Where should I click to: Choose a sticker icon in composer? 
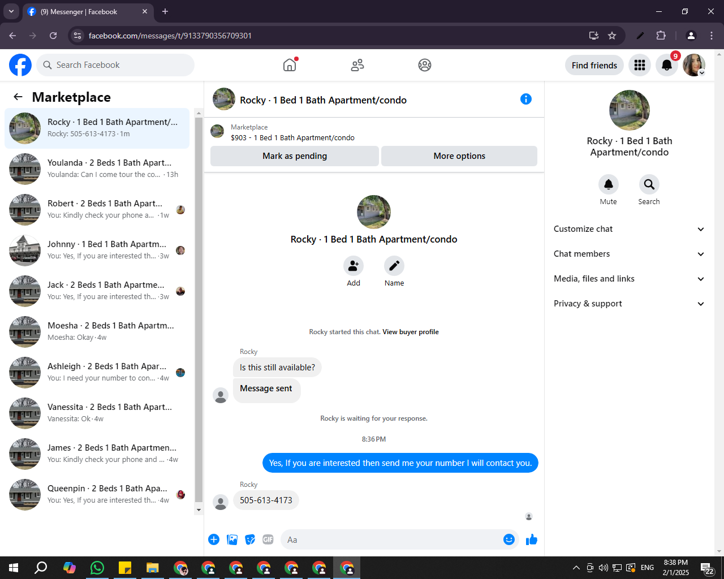pyautogui.click(x=250, y=539)
